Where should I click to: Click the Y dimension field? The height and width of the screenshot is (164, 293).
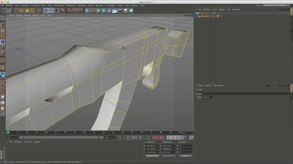tap(169, 149)
